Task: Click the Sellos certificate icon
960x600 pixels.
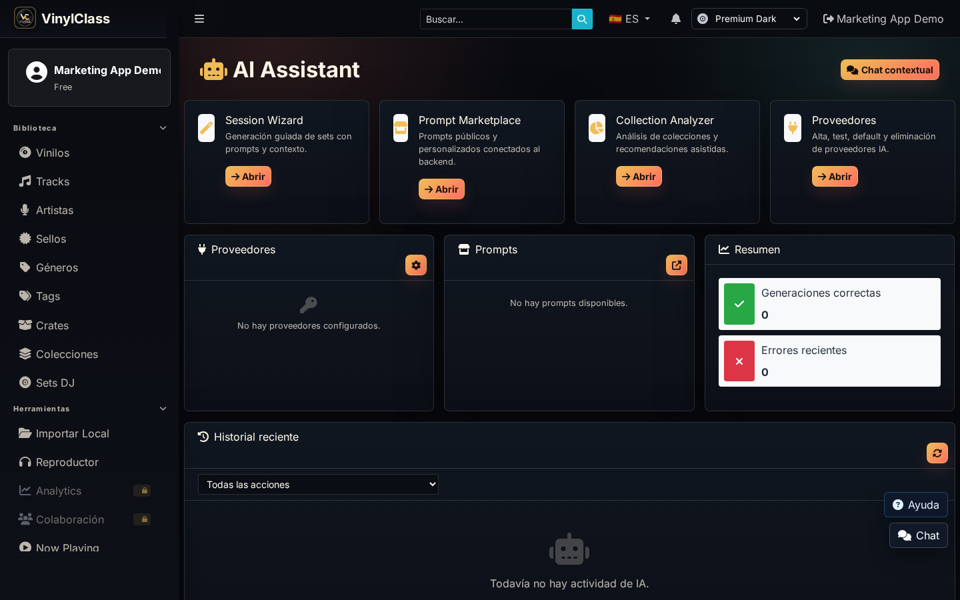Action: click(x=25, y=238)
